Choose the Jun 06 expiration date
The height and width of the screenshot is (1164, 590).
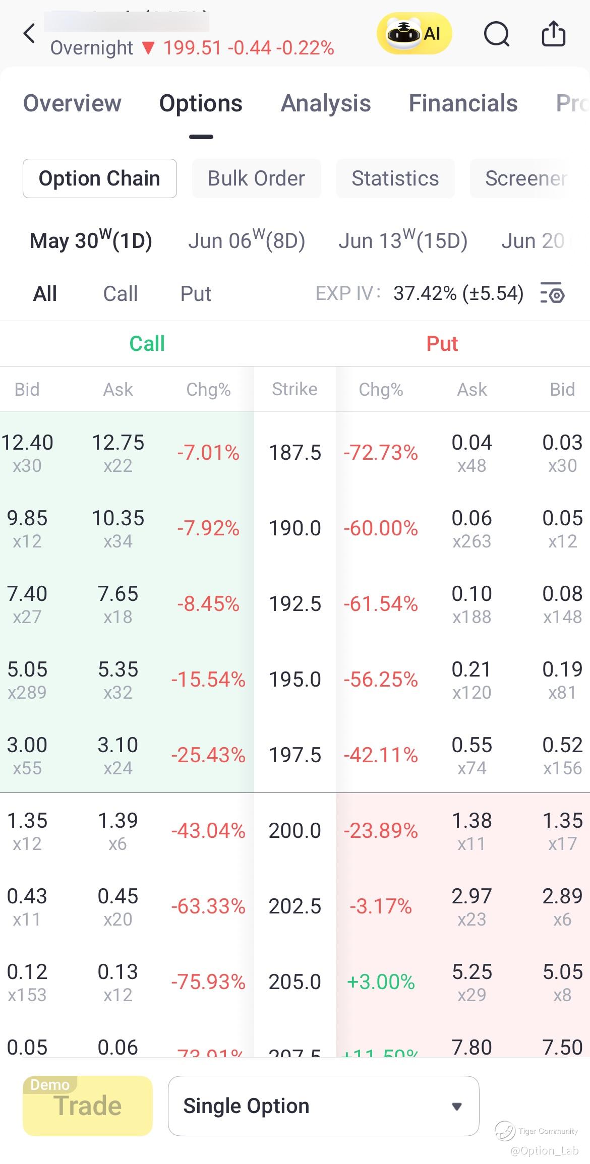coord(247,240)
